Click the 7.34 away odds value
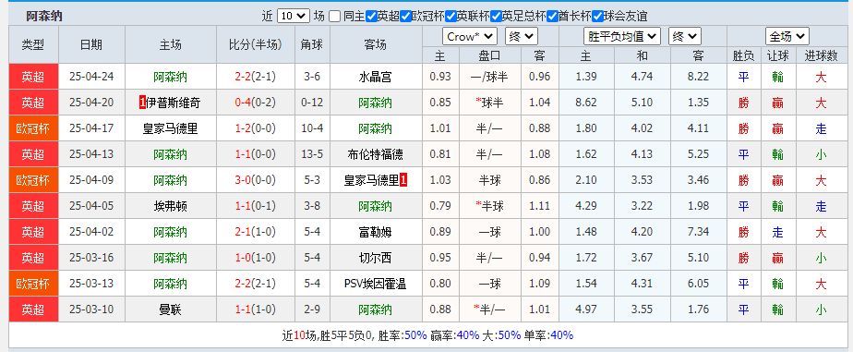 coord(699,232)
